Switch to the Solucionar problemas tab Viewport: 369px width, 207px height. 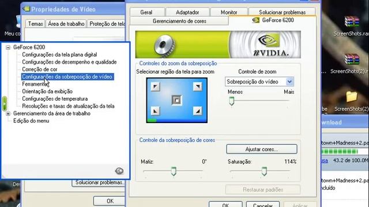(x=282, y=12)
